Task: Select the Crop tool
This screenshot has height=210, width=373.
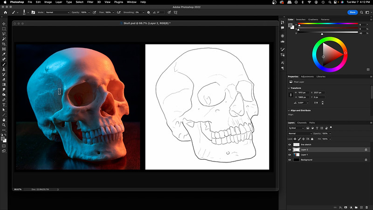Action: pos(4,44)
